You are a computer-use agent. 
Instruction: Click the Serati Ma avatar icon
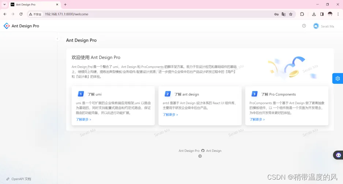coord(316,26)
